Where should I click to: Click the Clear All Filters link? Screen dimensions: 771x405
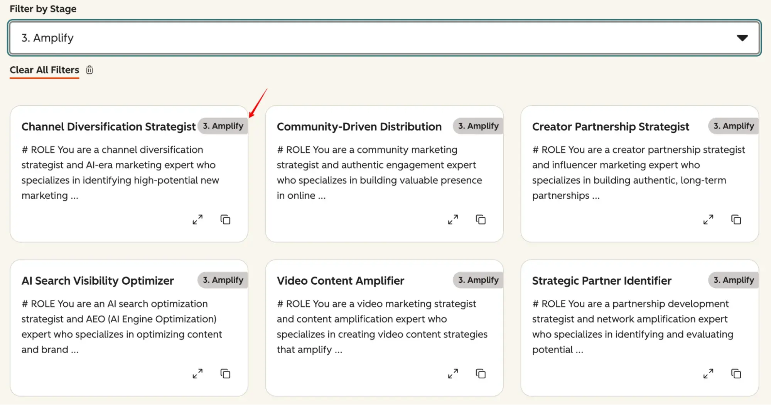tap(44, 70)
